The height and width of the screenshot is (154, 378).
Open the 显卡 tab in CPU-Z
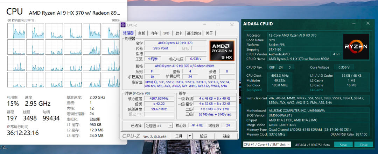[178, 33]
